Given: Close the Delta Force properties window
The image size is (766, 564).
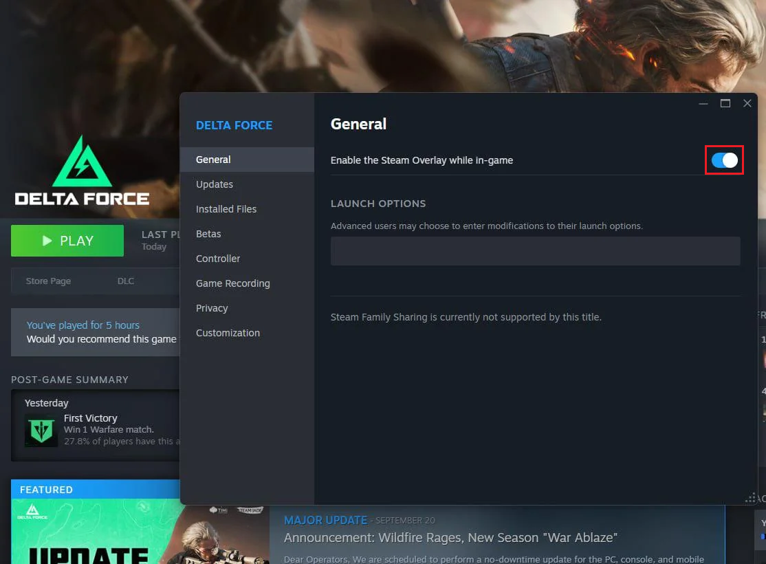Looking at the screenshot, I should 747,104.
